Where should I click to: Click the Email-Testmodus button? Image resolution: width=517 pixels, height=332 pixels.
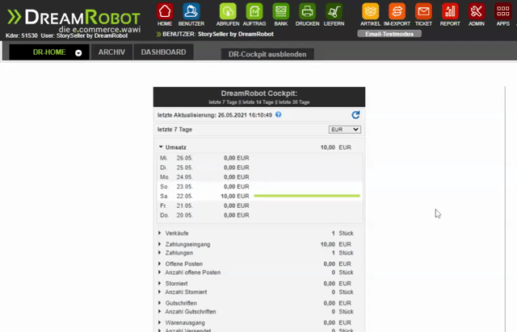[x=389, y=34]
